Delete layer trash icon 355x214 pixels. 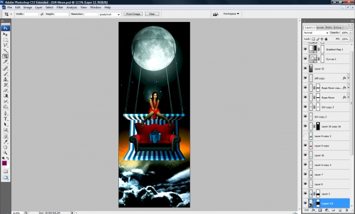point(346,210)
